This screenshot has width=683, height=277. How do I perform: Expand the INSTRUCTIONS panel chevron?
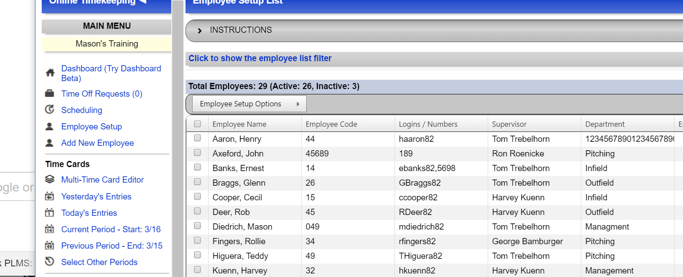click(200, 31)
